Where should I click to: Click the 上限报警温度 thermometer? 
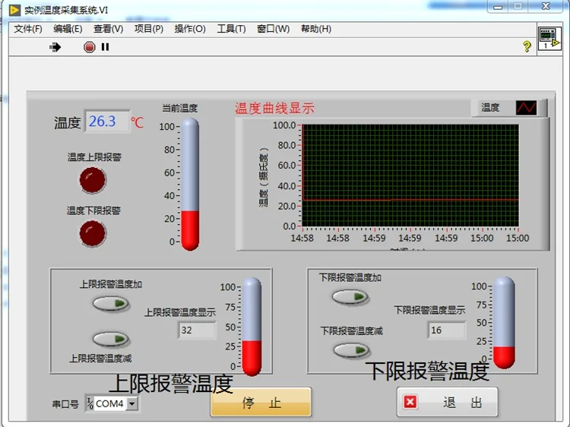(252, 327)
